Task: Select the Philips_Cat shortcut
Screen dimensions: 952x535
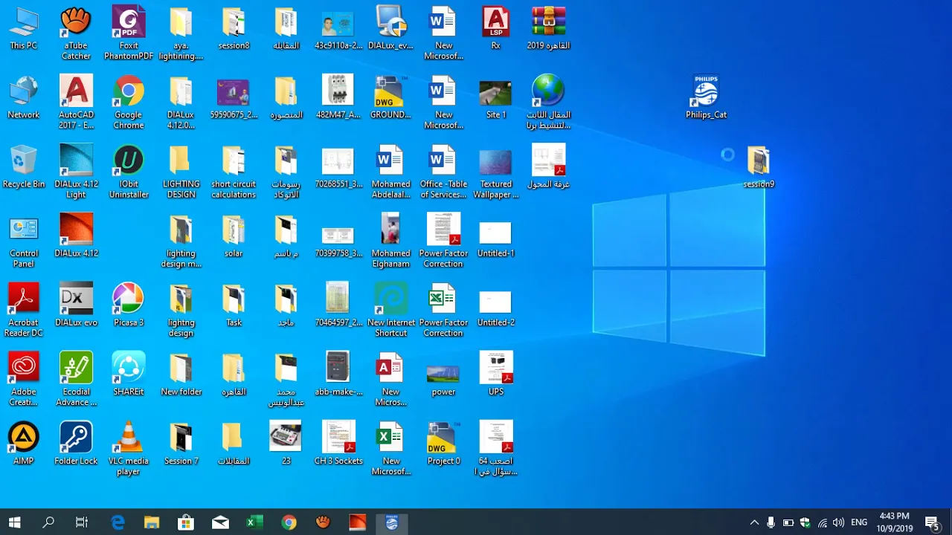Action: point(706,97)
